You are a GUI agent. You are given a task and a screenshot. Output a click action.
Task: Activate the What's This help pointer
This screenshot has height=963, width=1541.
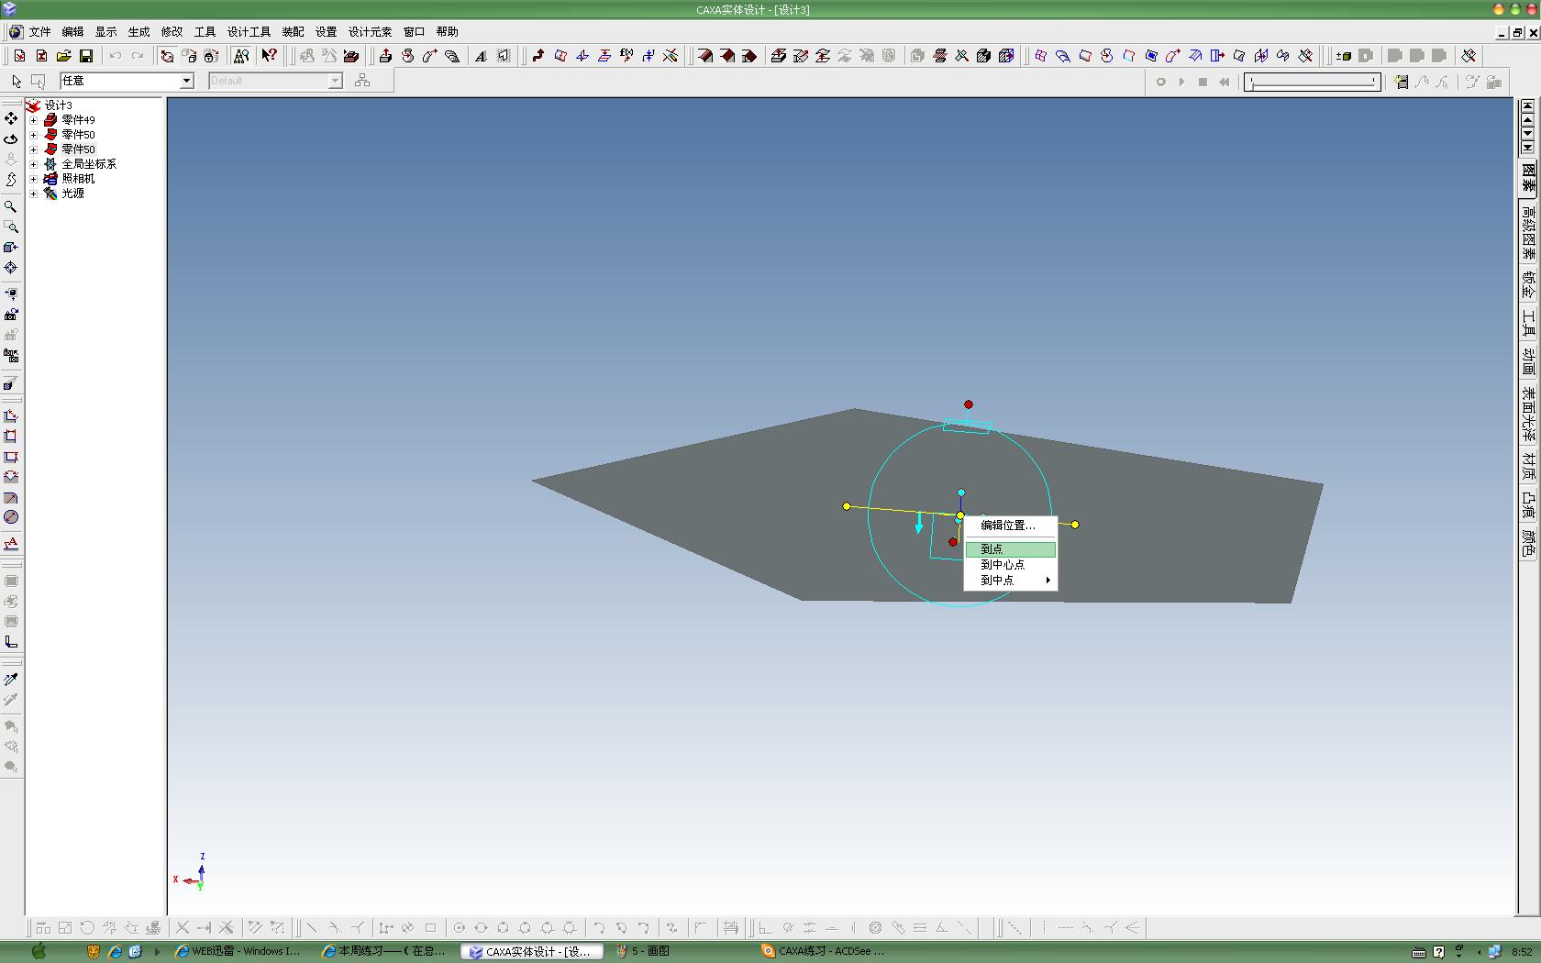(x=269, y=56)
